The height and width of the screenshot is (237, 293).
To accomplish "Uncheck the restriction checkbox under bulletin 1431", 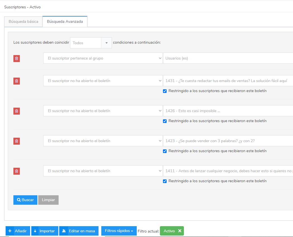I will pyautogui.click(x=165, y=91).
